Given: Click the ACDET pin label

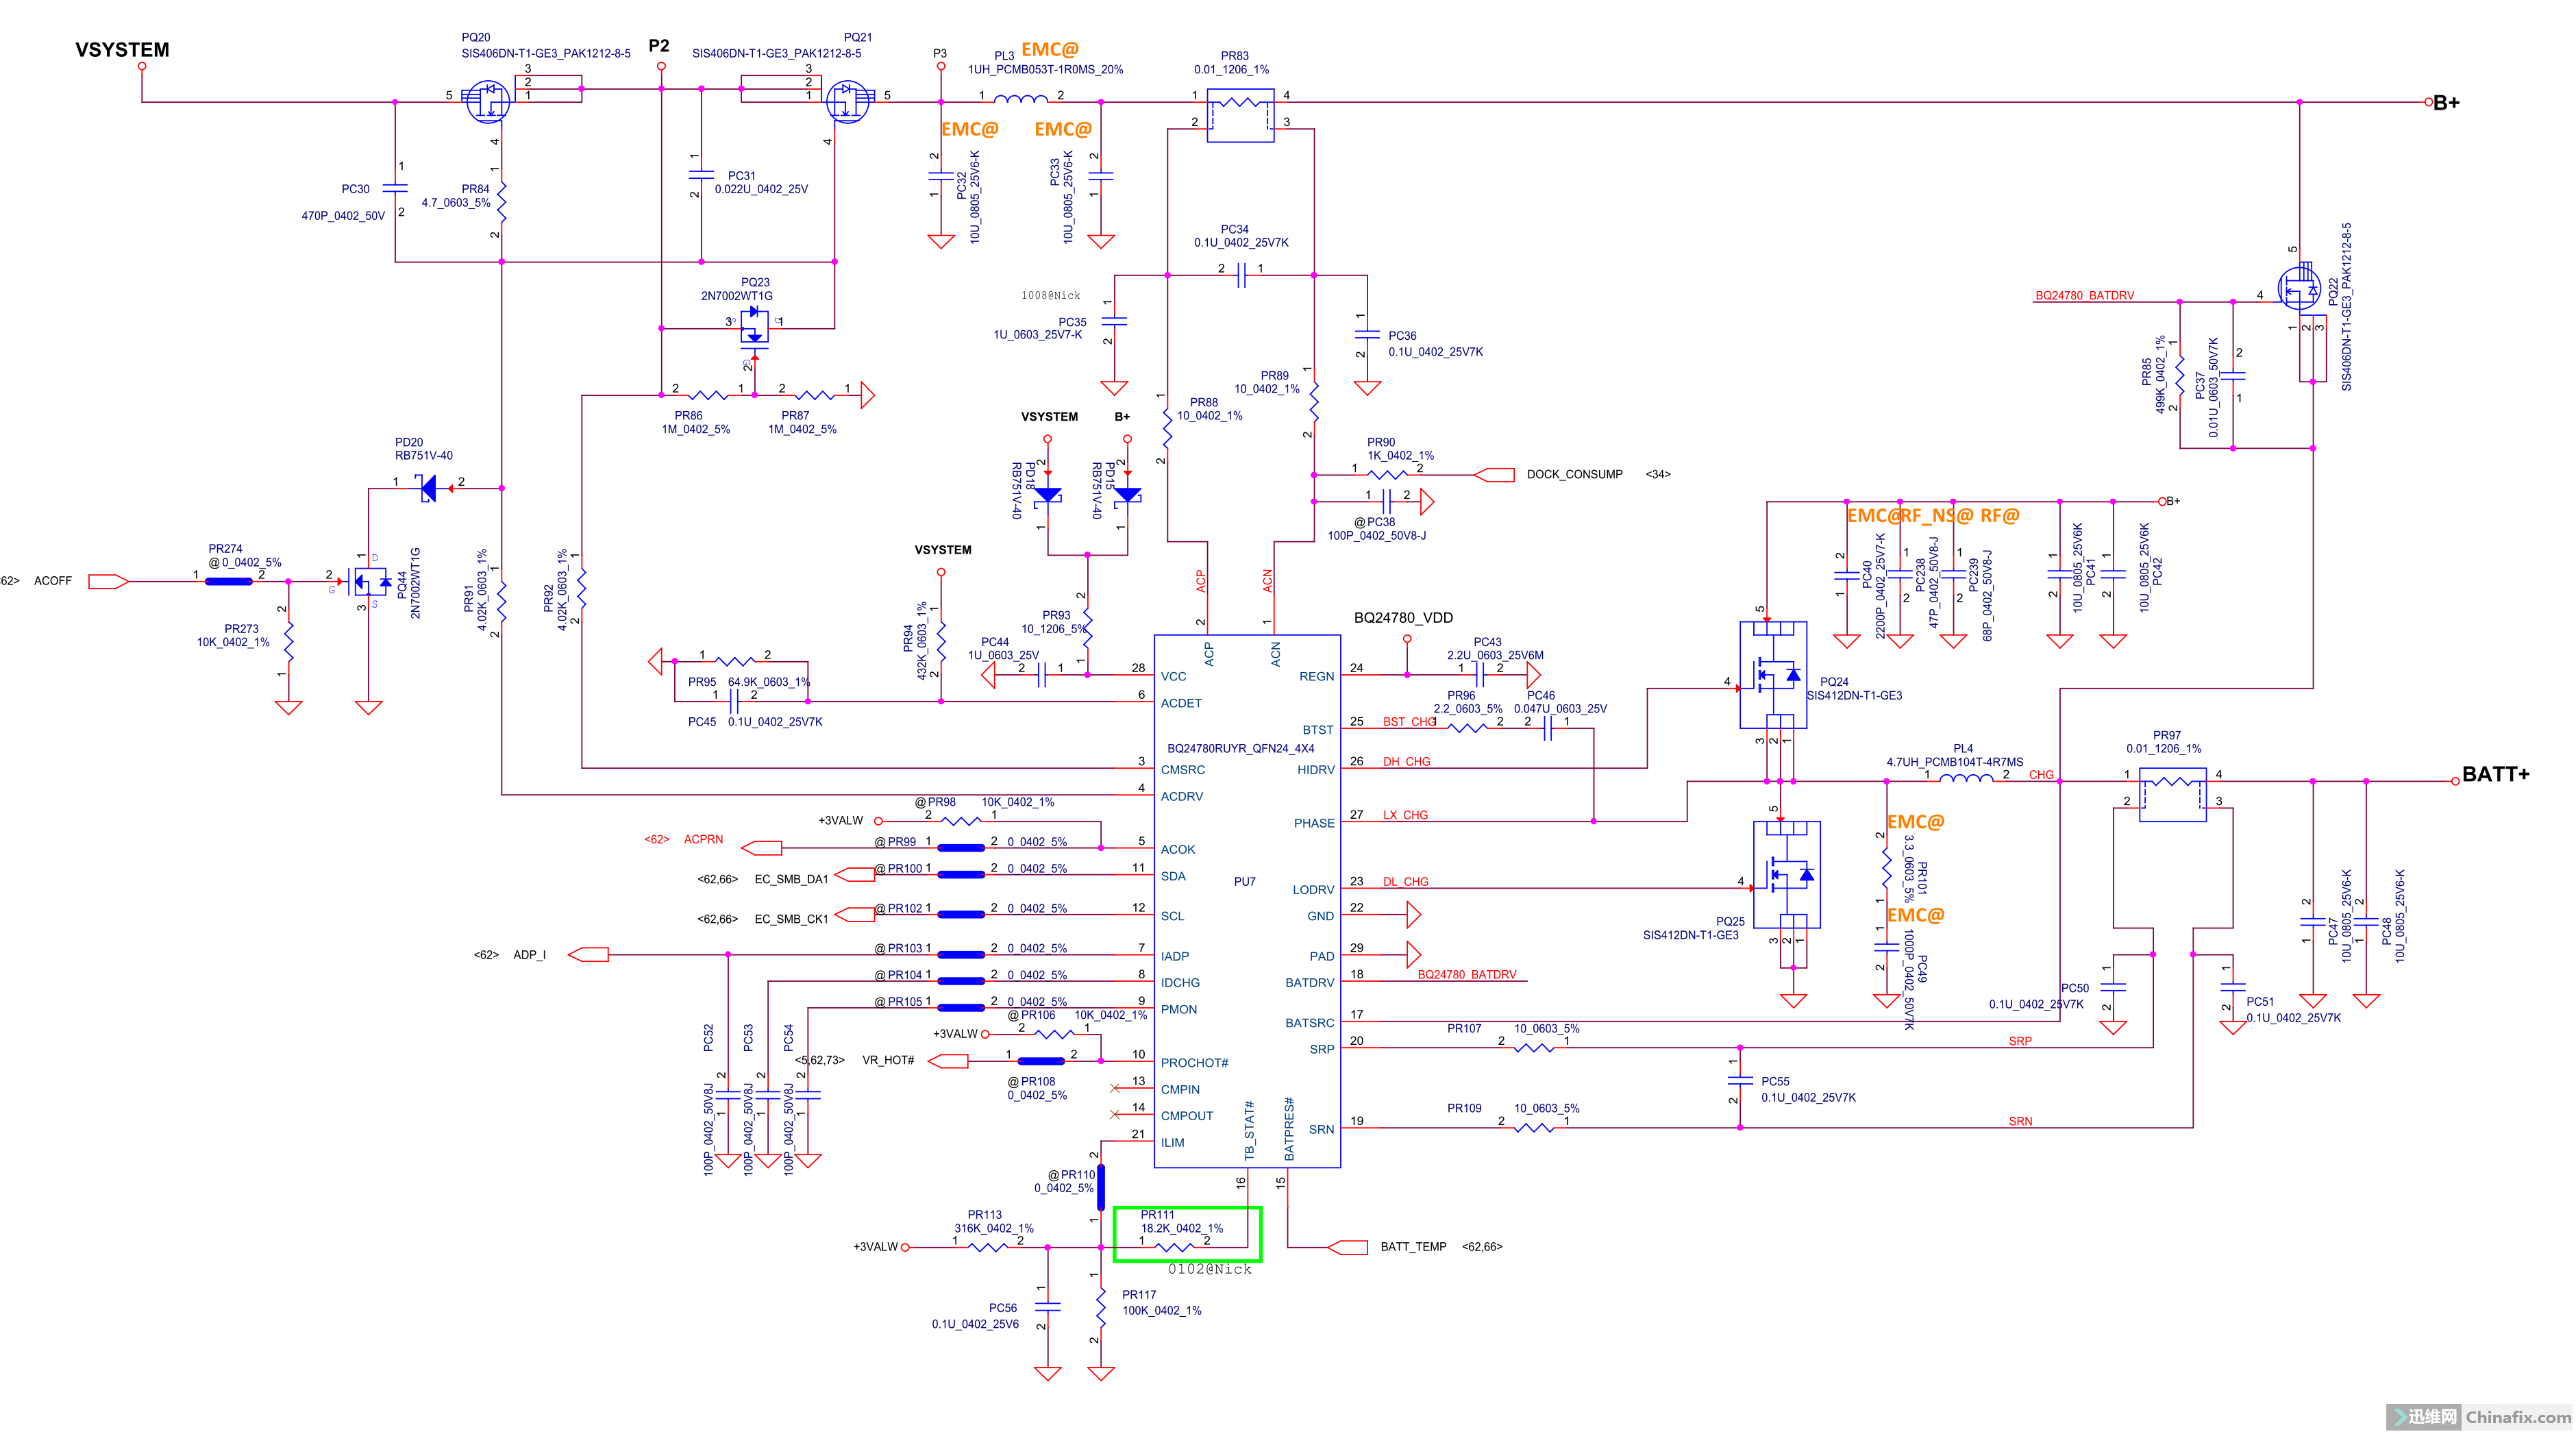Looking at the screenshot, I should (1181, 702).
